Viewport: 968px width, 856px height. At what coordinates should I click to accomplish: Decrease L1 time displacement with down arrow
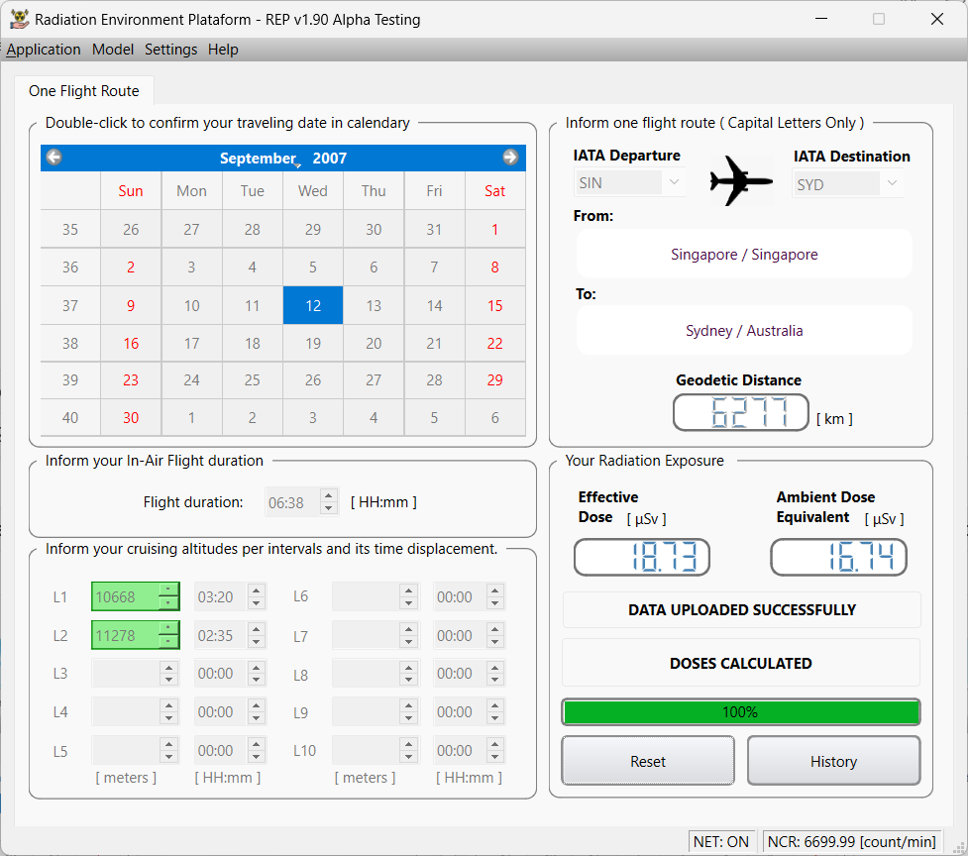tap(256, 603)
